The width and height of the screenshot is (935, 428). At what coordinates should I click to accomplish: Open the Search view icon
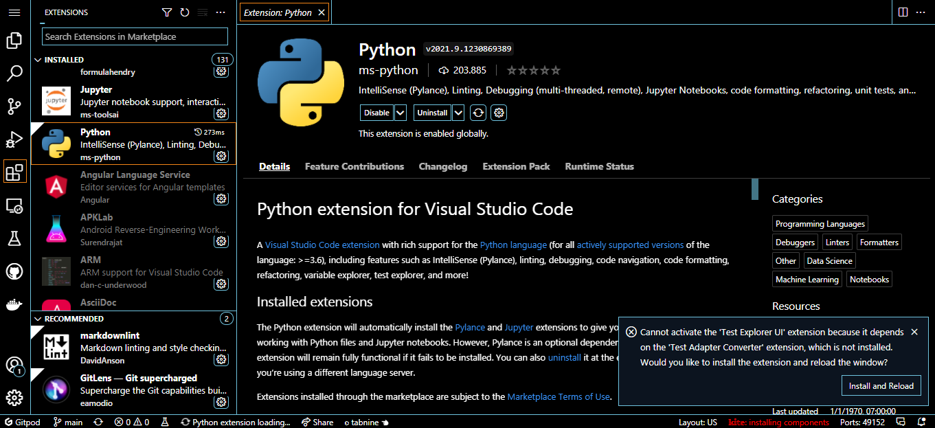point(14,74)
